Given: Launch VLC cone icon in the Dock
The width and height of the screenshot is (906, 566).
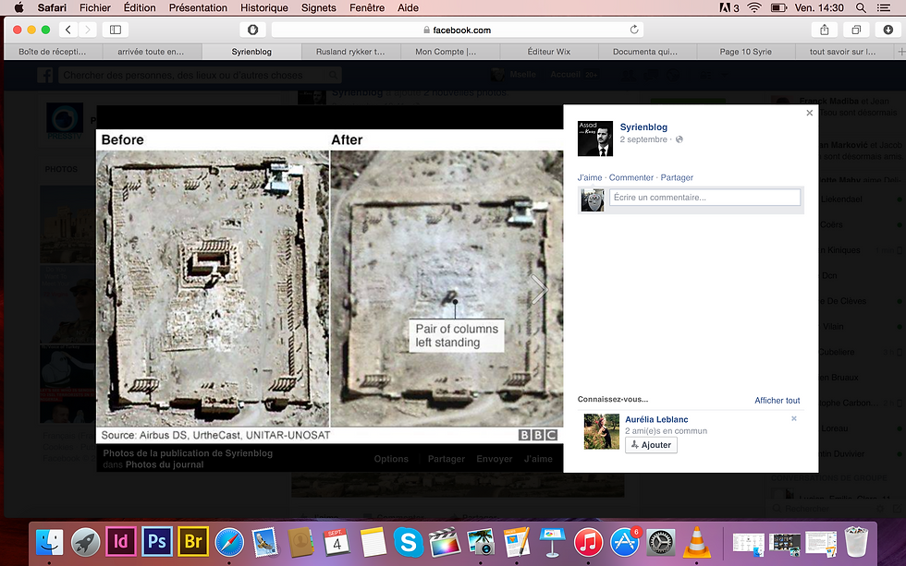Looking at the screenshot, I should 696,542.
